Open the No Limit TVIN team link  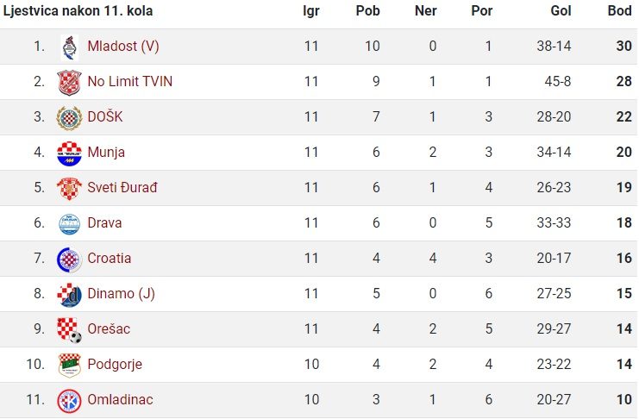[x=130, y=81]
